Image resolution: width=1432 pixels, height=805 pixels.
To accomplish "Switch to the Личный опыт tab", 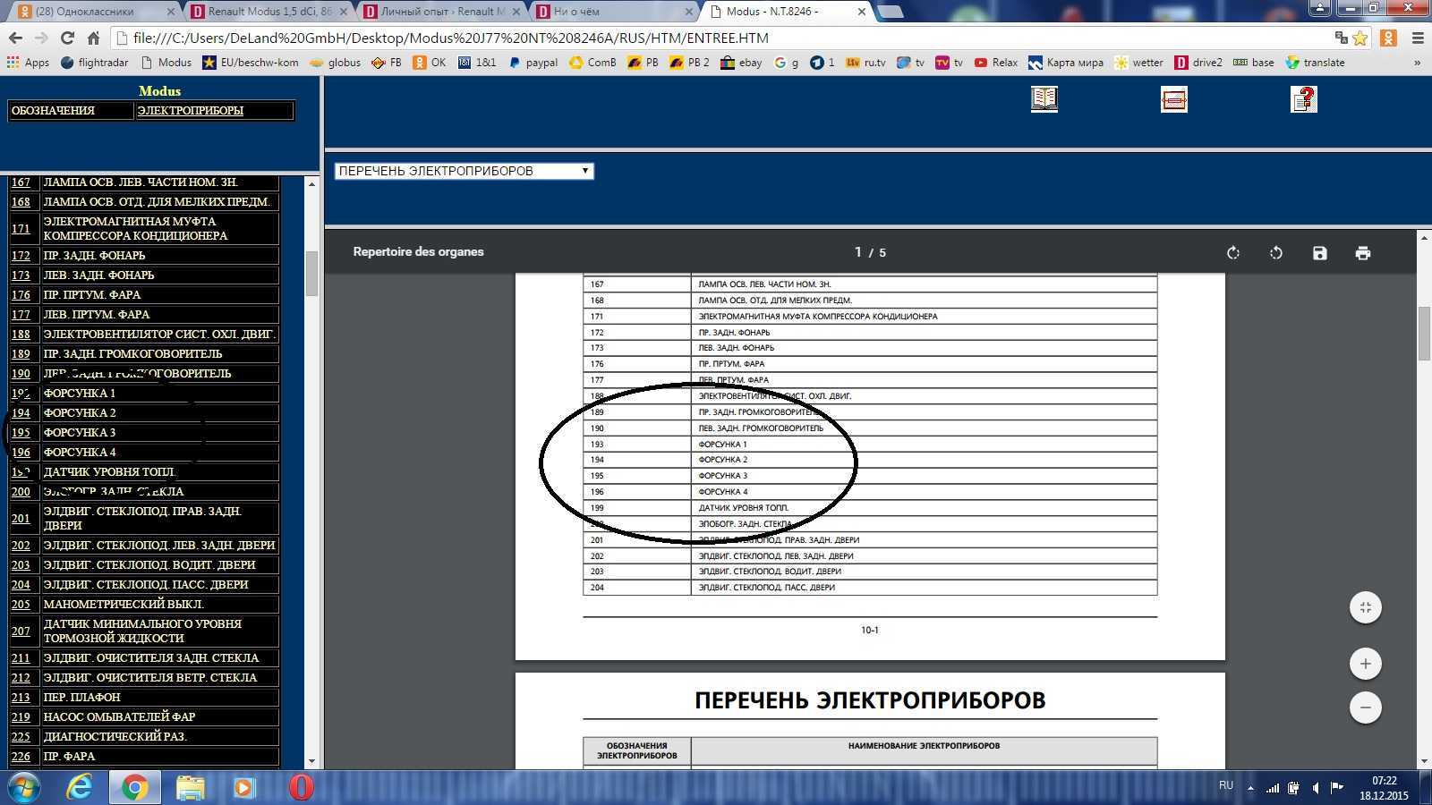I will pos(442,12).
